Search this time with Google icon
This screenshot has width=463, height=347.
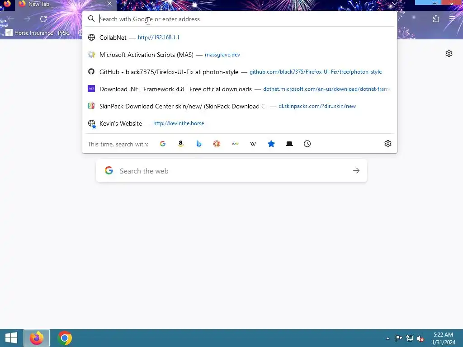pyautogui.click(x=163, y=144)
